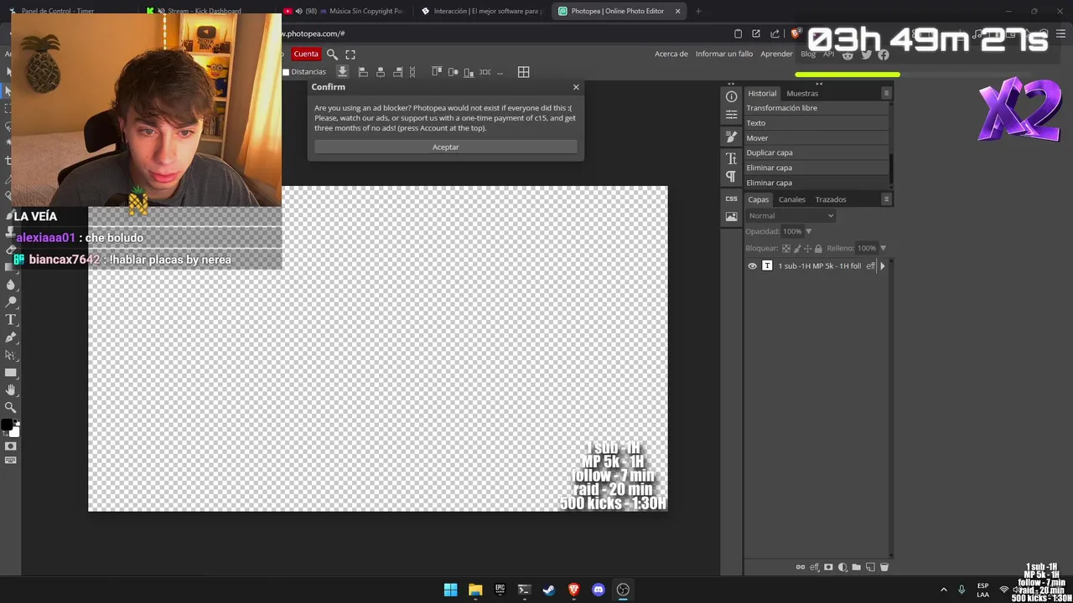Open the Acerca de link
The image size is (1073, 603).
[x=671, y=54]
